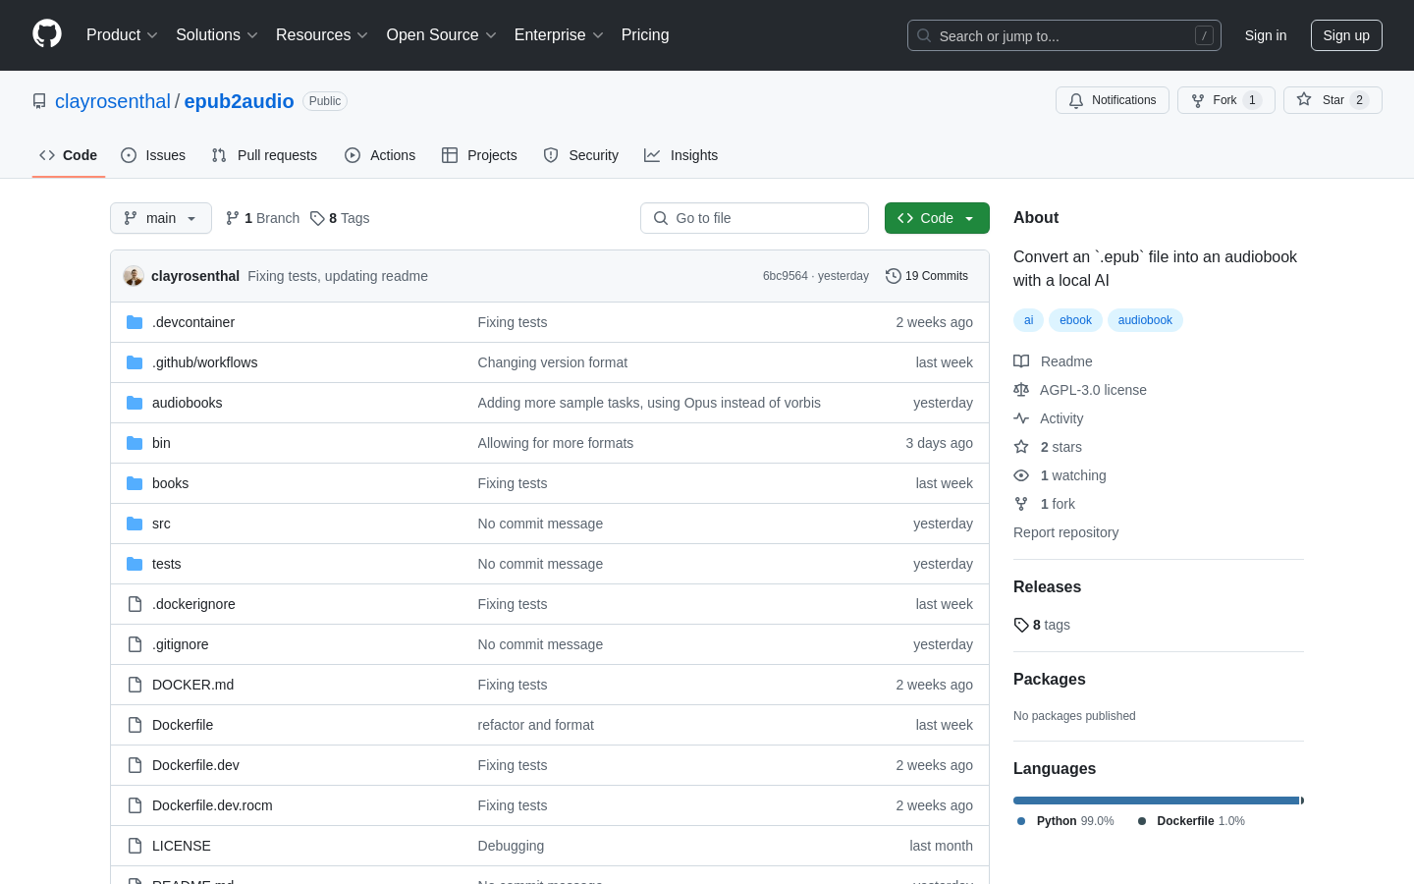This screenshot has width=1414, height=884.
Task: Open the .devcontainer folder
Action: [193, 322]
